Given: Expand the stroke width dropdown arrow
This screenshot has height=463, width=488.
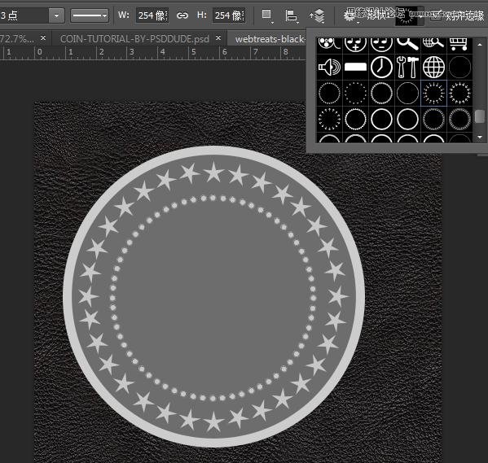Looking at the screenshot, I should [x=56, y=15].
